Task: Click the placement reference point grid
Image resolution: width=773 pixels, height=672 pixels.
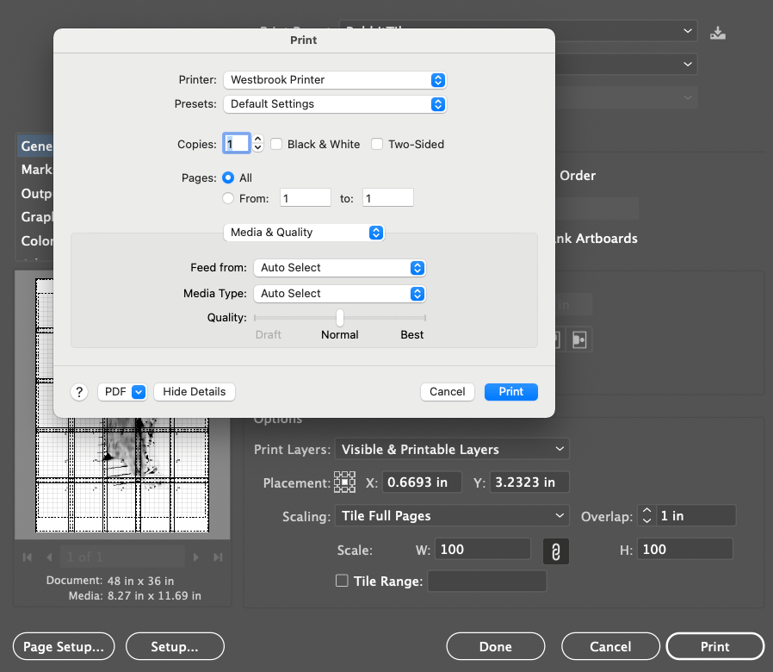Action: click(x=344, y=482)
